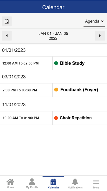Viewport: 107px width, 191px height.
Task: Open Notifications bell icon
Action: click(75, 182)
